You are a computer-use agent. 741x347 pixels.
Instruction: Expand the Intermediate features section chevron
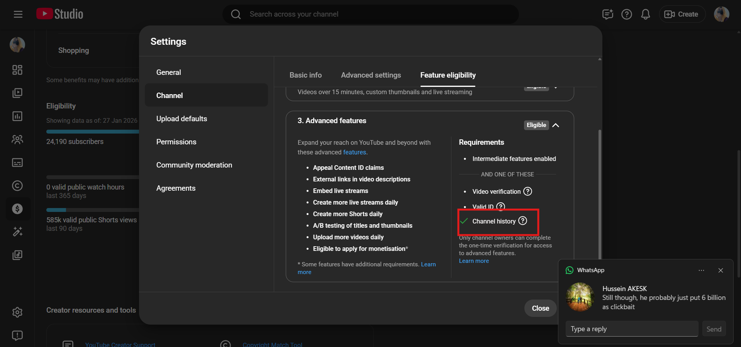tap(556, 88)
